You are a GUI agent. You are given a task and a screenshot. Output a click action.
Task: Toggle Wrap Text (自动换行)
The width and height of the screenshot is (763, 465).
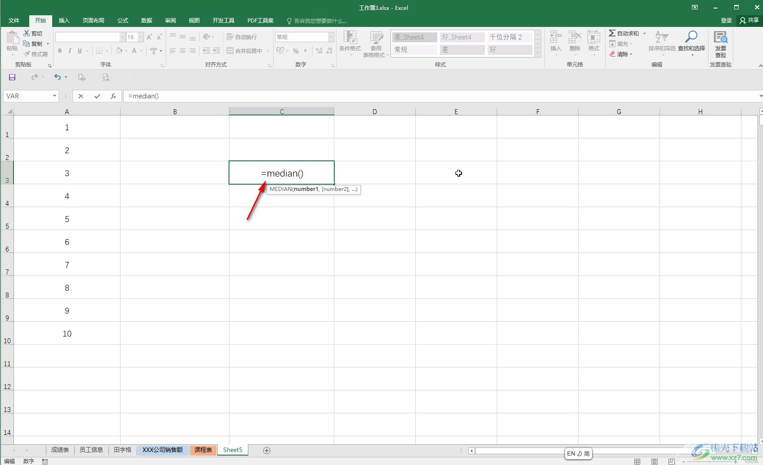pyautogui.click(x=242, y=37)
